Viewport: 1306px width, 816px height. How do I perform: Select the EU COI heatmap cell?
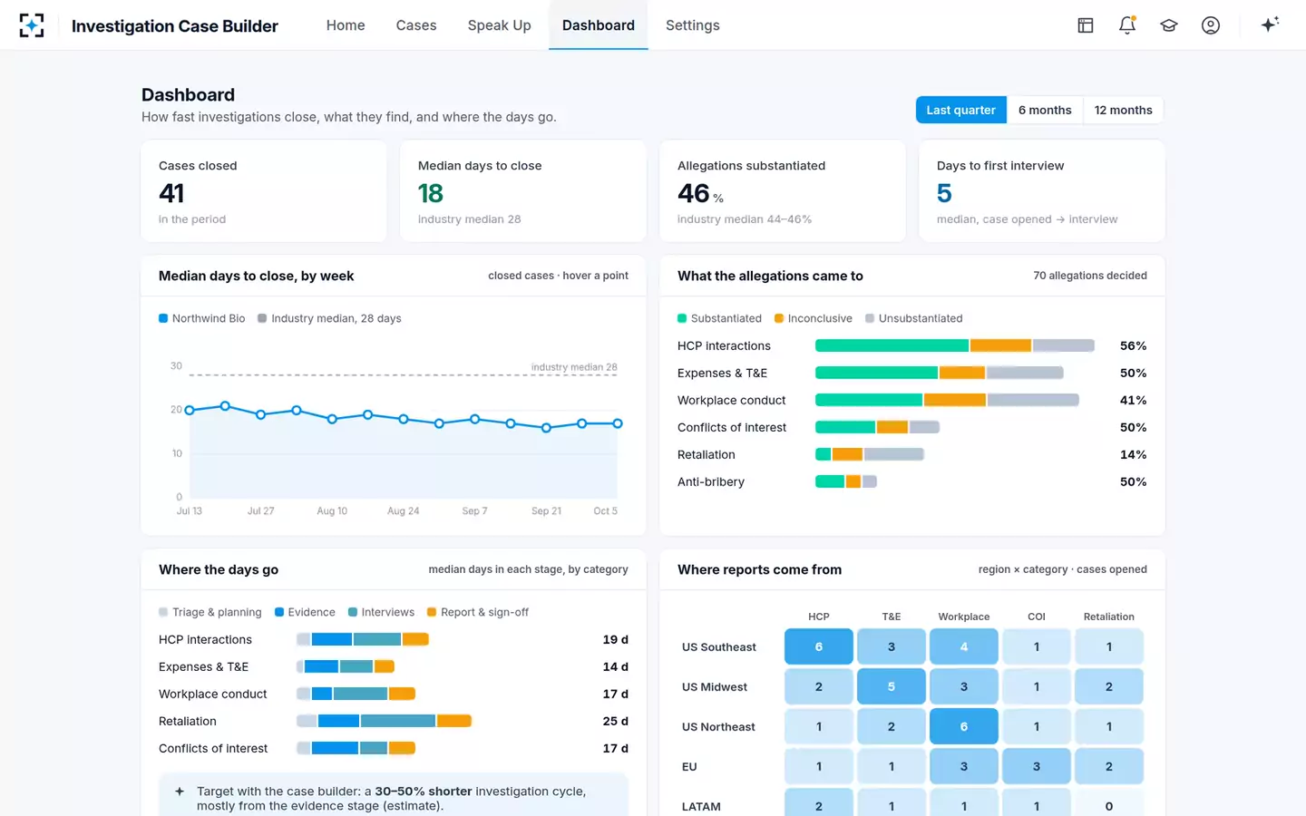(x=1037, y=766)
